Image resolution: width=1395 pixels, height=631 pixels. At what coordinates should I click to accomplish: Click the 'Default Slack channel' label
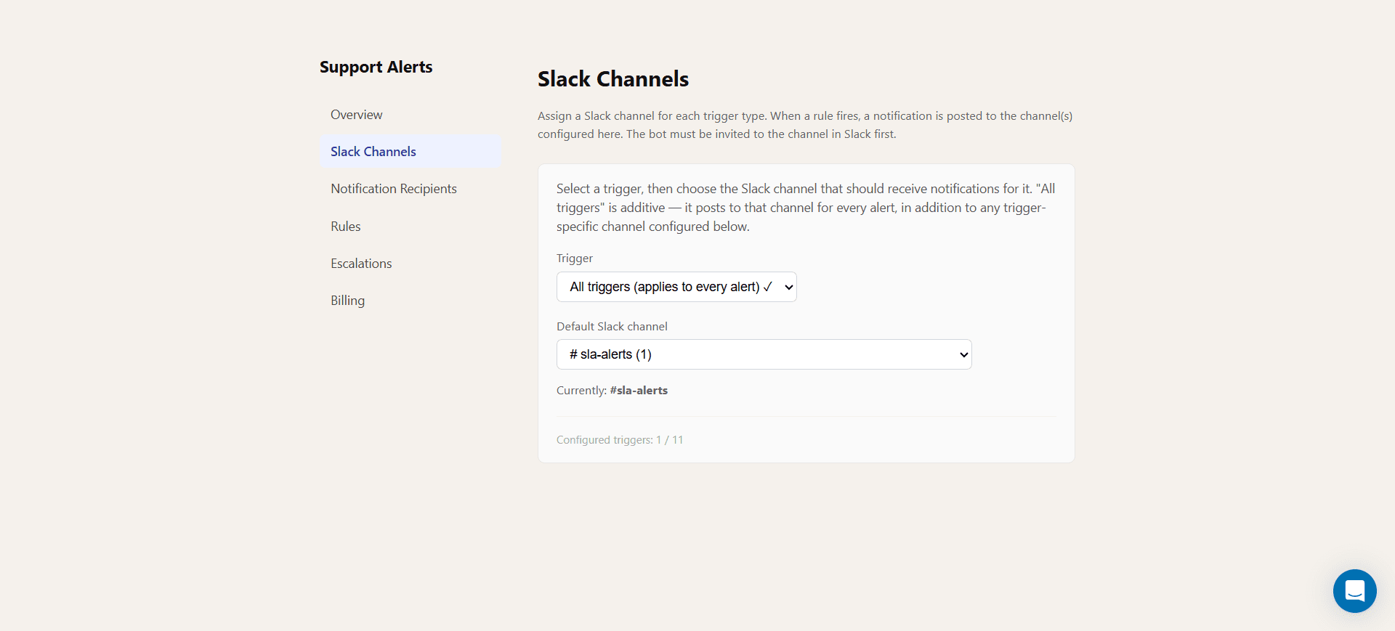(612, 327)
